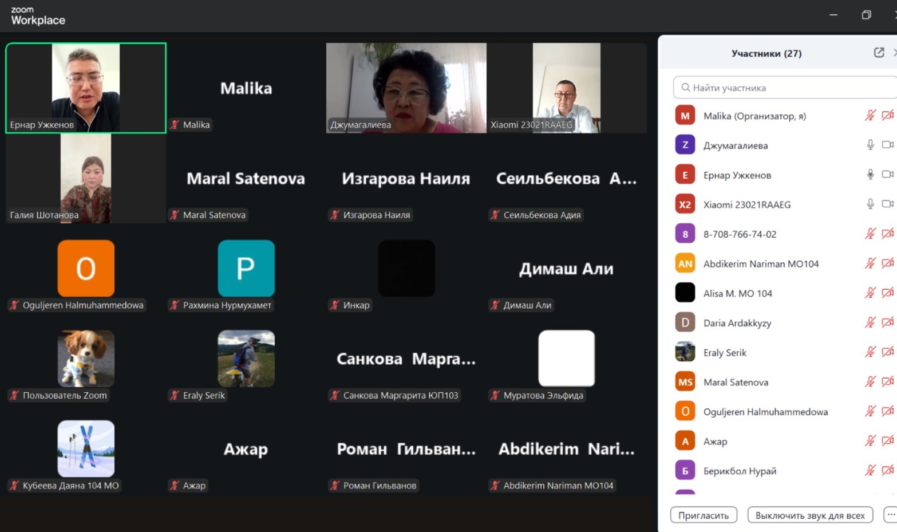Select Джумагалиева's video tile
This screenshot has height=532, width=897.
pyautogui.click(x=406, y=88)
